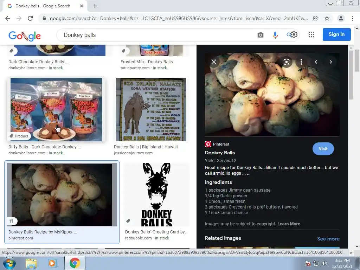Click the tag icon on greeting card image
The image size is (360, 270).
(x=128, y=221)
